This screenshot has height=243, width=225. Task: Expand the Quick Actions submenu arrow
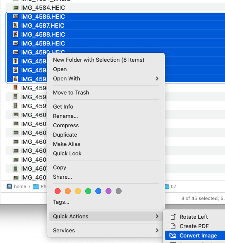[x=157, y=216]
